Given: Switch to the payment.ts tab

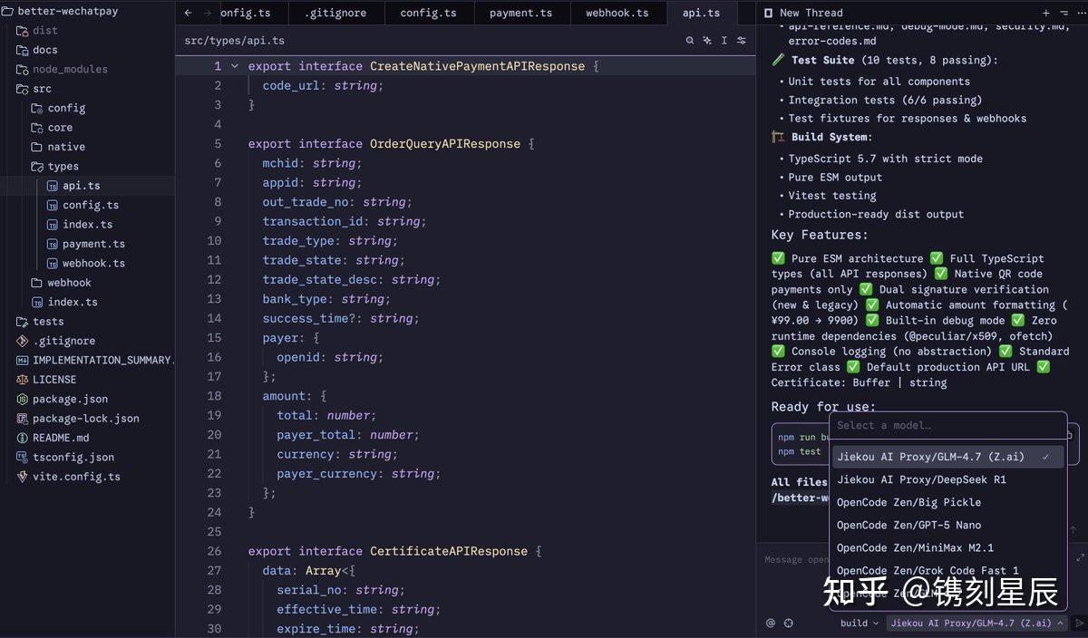Looking at the screenshot, I should 520,14.
